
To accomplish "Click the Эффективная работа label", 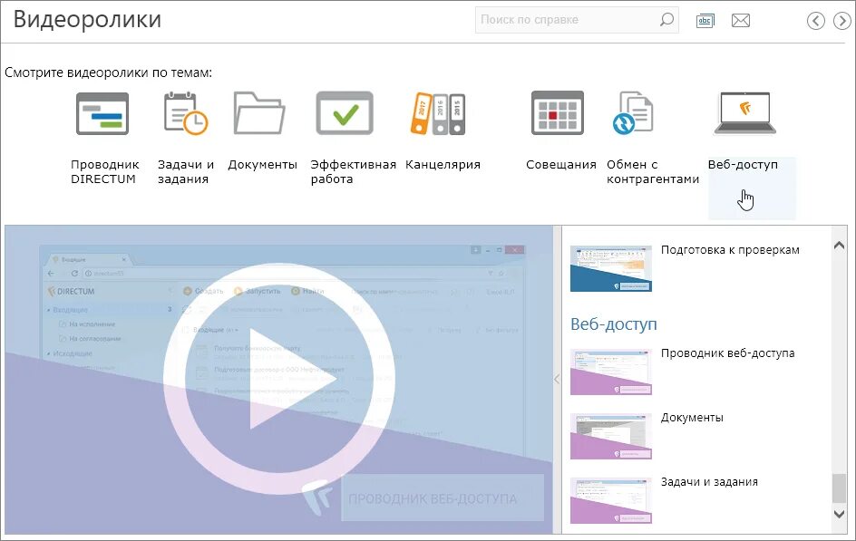I will coord(354,172).
